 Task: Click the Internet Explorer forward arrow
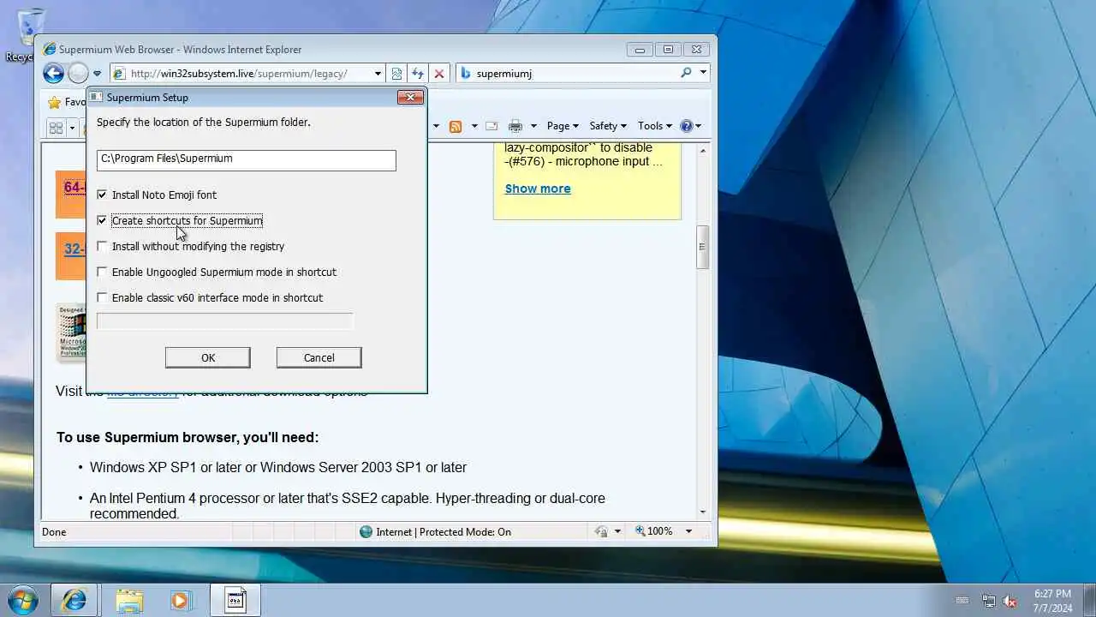tap(78, 74)
